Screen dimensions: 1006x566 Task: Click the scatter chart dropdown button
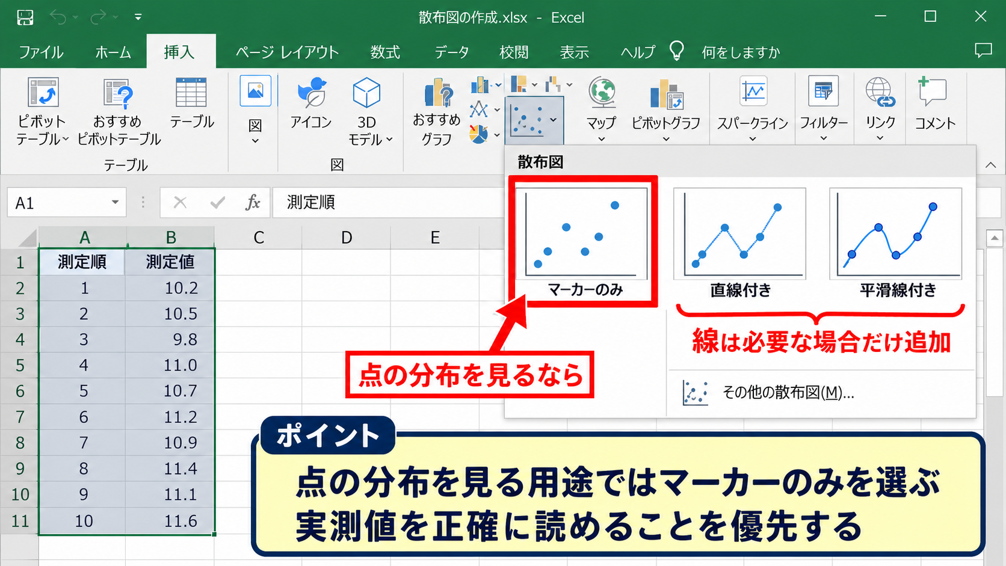coord(534,120)
